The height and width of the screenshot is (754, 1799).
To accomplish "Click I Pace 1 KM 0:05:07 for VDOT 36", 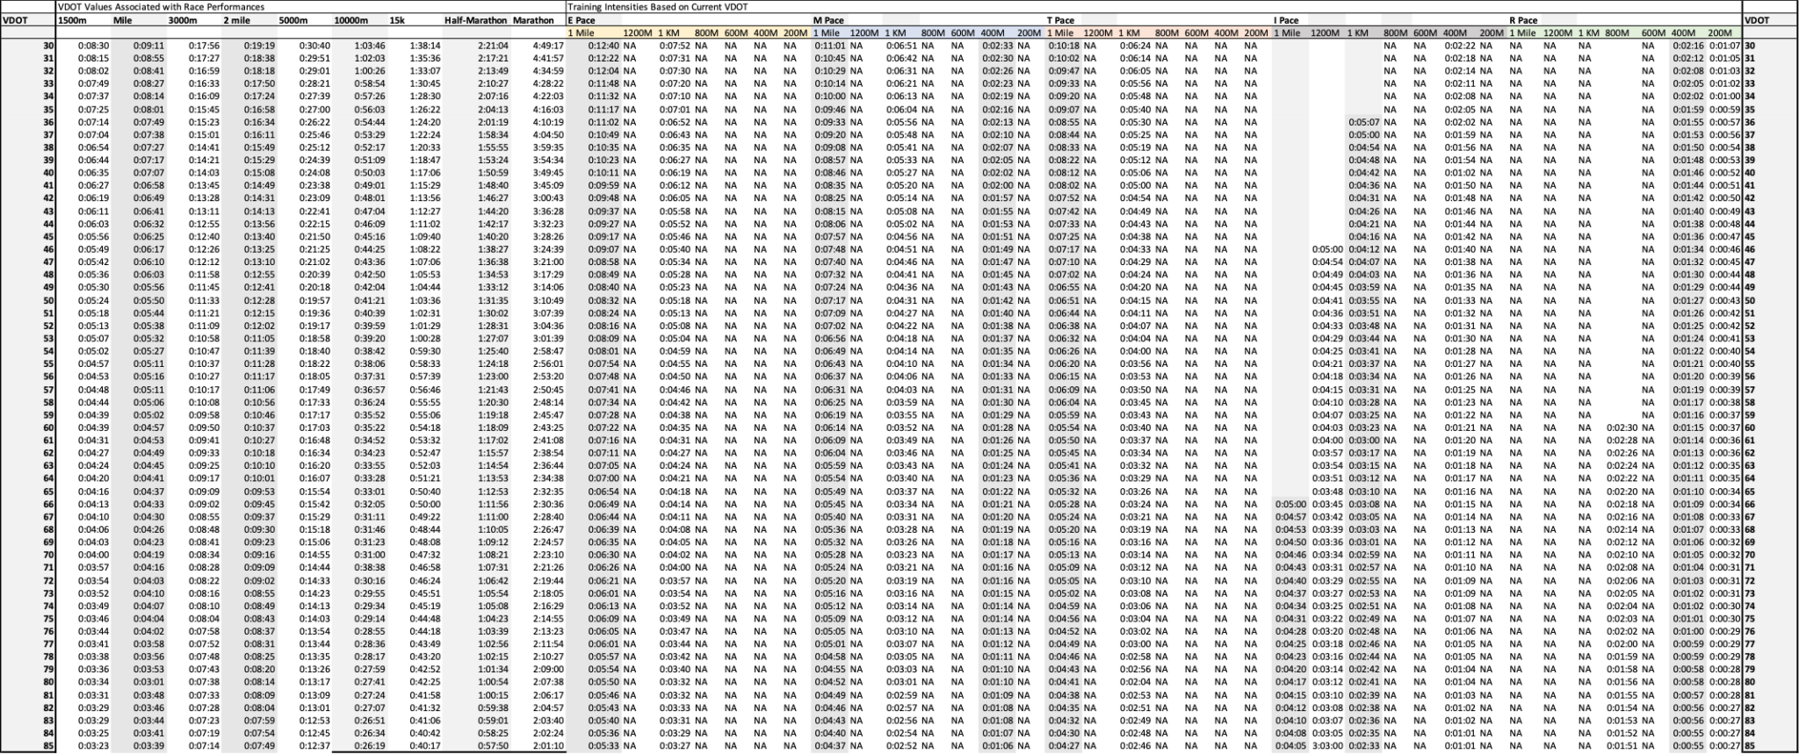I will (1363, 122).
